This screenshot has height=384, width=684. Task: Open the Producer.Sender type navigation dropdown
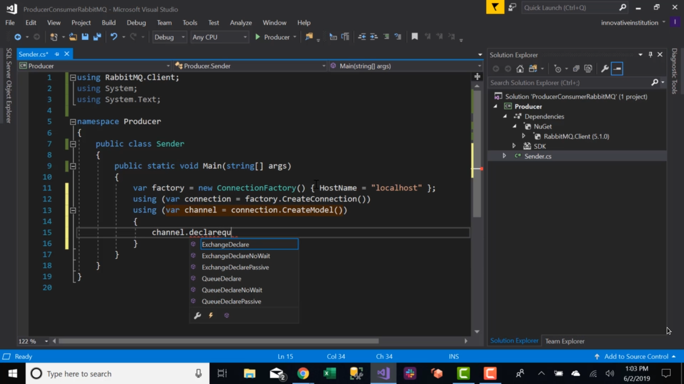tap(250, 66)
